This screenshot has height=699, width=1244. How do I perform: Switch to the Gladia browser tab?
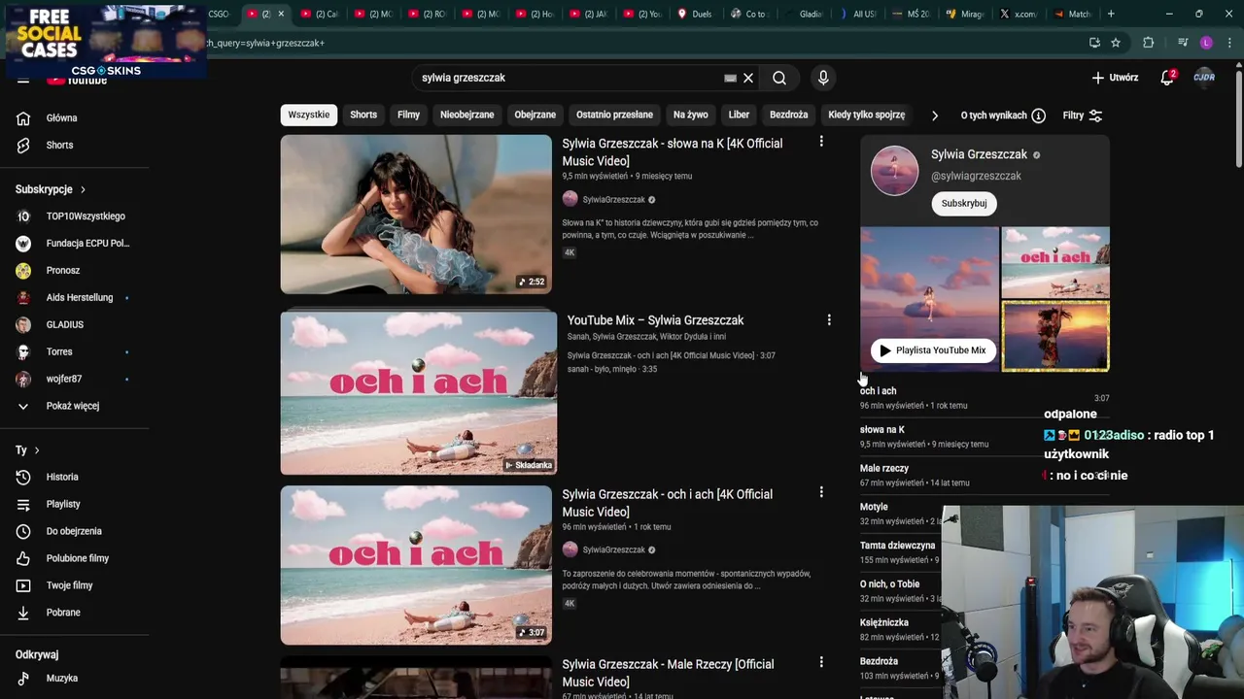805,14
